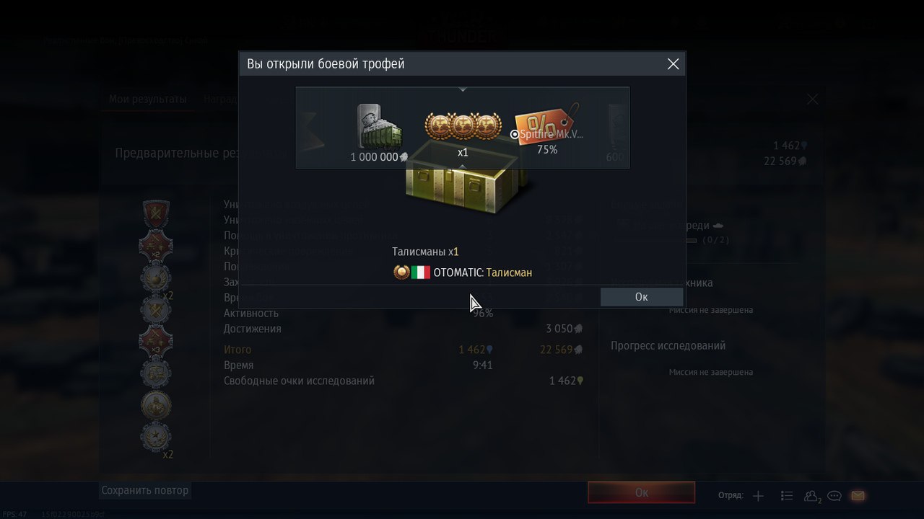Select the triple talisman reward x1
The width and height of the screenshot is (924, 519).
coord(463,134)
